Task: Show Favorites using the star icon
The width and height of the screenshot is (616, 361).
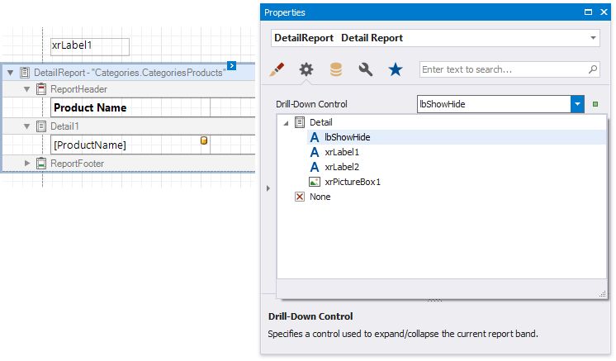Action: tap(395, 70)
